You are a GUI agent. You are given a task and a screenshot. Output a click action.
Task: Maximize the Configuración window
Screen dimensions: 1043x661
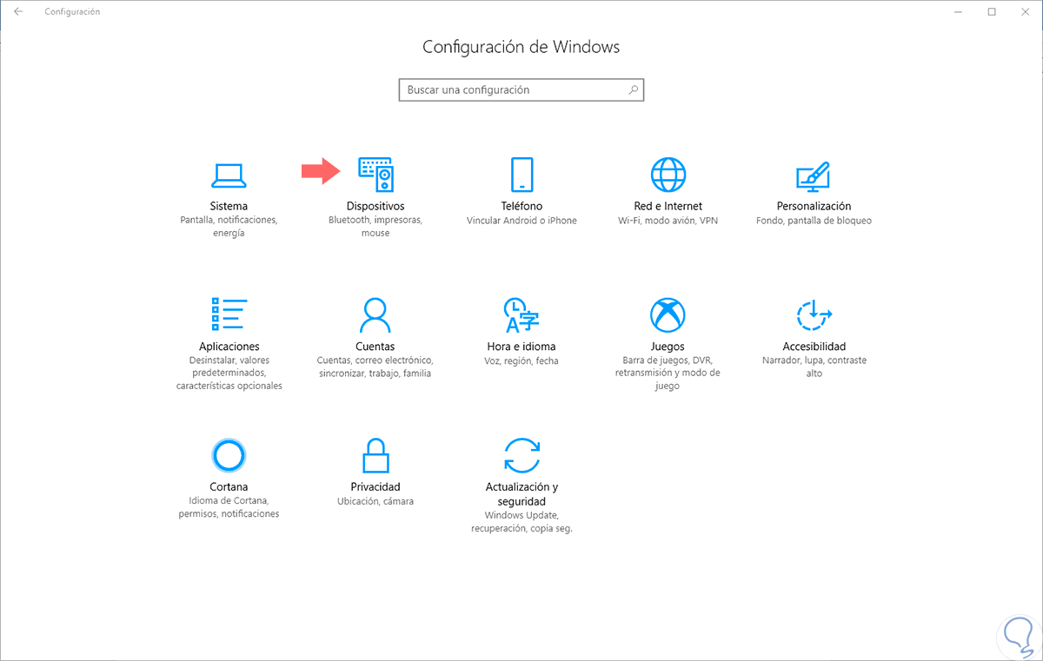(x=992, y=11)
